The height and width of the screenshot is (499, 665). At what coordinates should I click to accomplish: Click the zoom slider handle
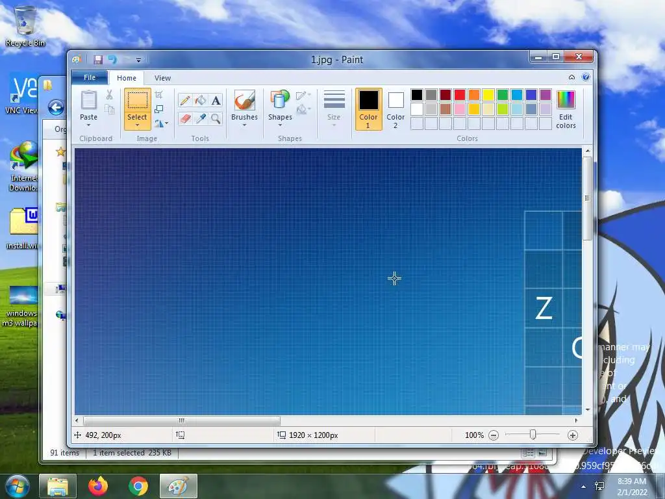click(533, 435)
